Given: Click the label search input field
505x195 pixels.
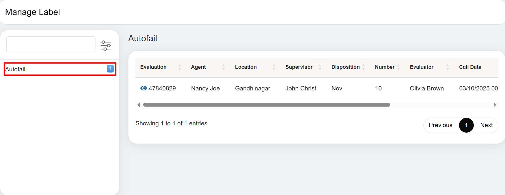Looking at the screenshot, I should 51,44.
